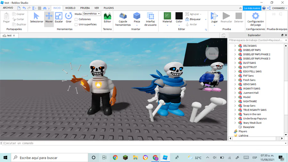This screenshot has height=162, width=288.
Task: Click the Windows Start button
Action: (5, 158)
